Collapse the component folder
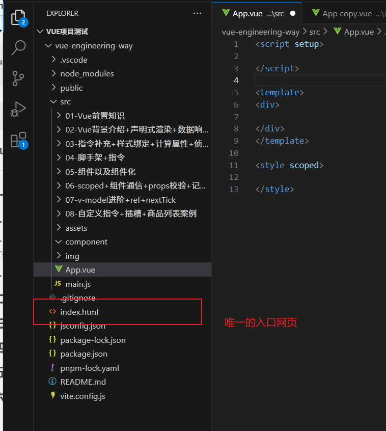 click(59, 242)
